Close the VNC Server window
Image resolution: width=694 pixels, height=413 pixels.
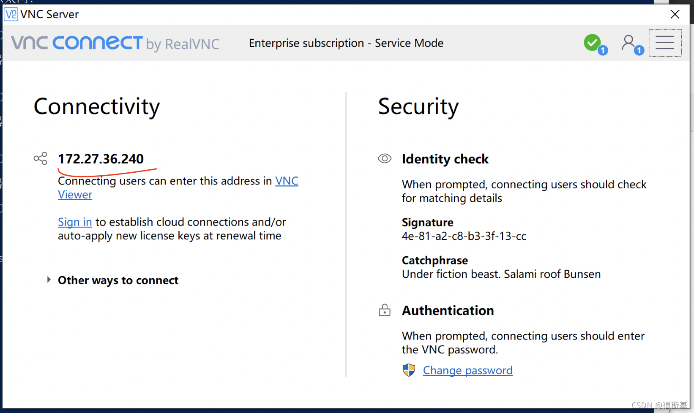tap(675, 14)
